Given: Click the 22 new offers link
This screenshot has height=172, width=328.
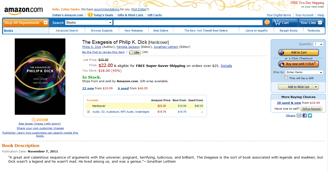Looking at the screenshot, I should 88,88.
